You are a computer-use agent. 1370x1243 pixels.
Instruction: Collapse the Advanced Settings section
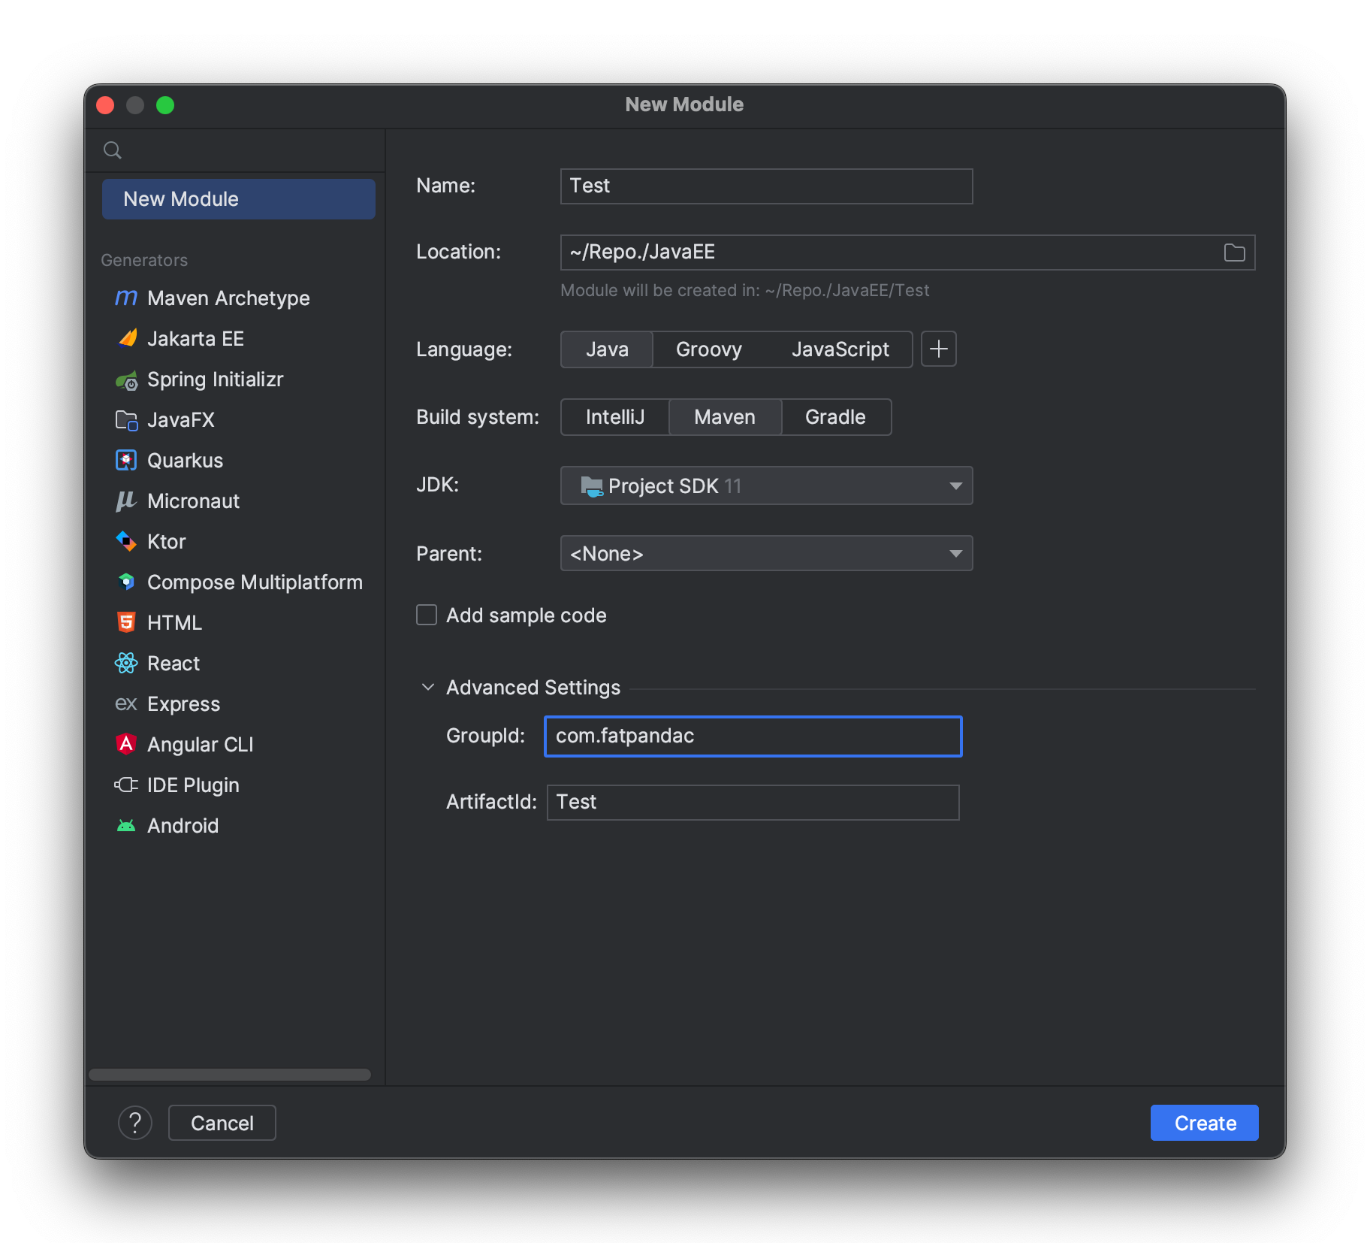(428, 688)
